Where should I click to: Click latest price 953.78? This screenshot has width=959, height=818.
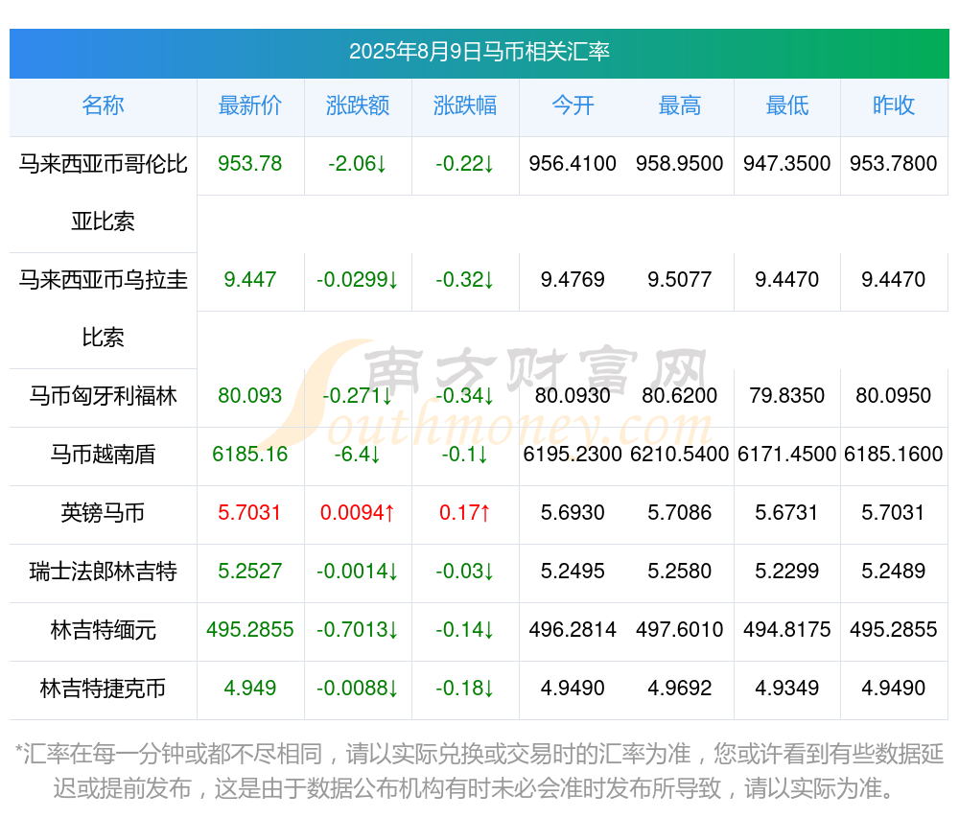click(x=249, y=163)
